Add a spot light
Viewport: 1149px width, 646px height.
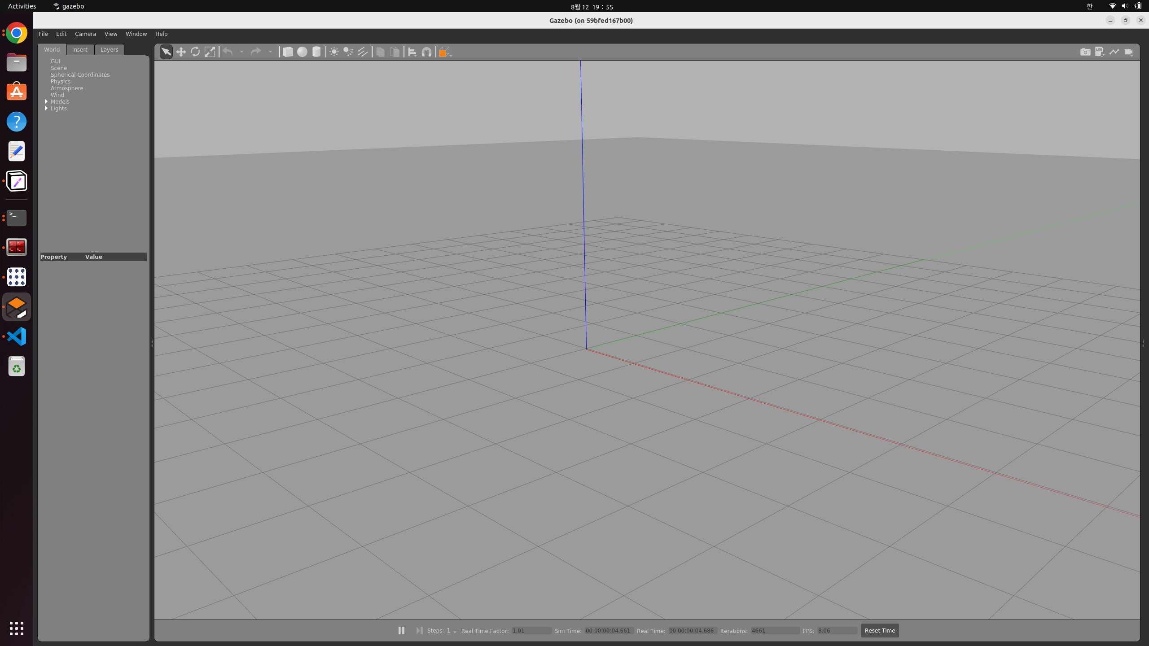pos(348,52)
